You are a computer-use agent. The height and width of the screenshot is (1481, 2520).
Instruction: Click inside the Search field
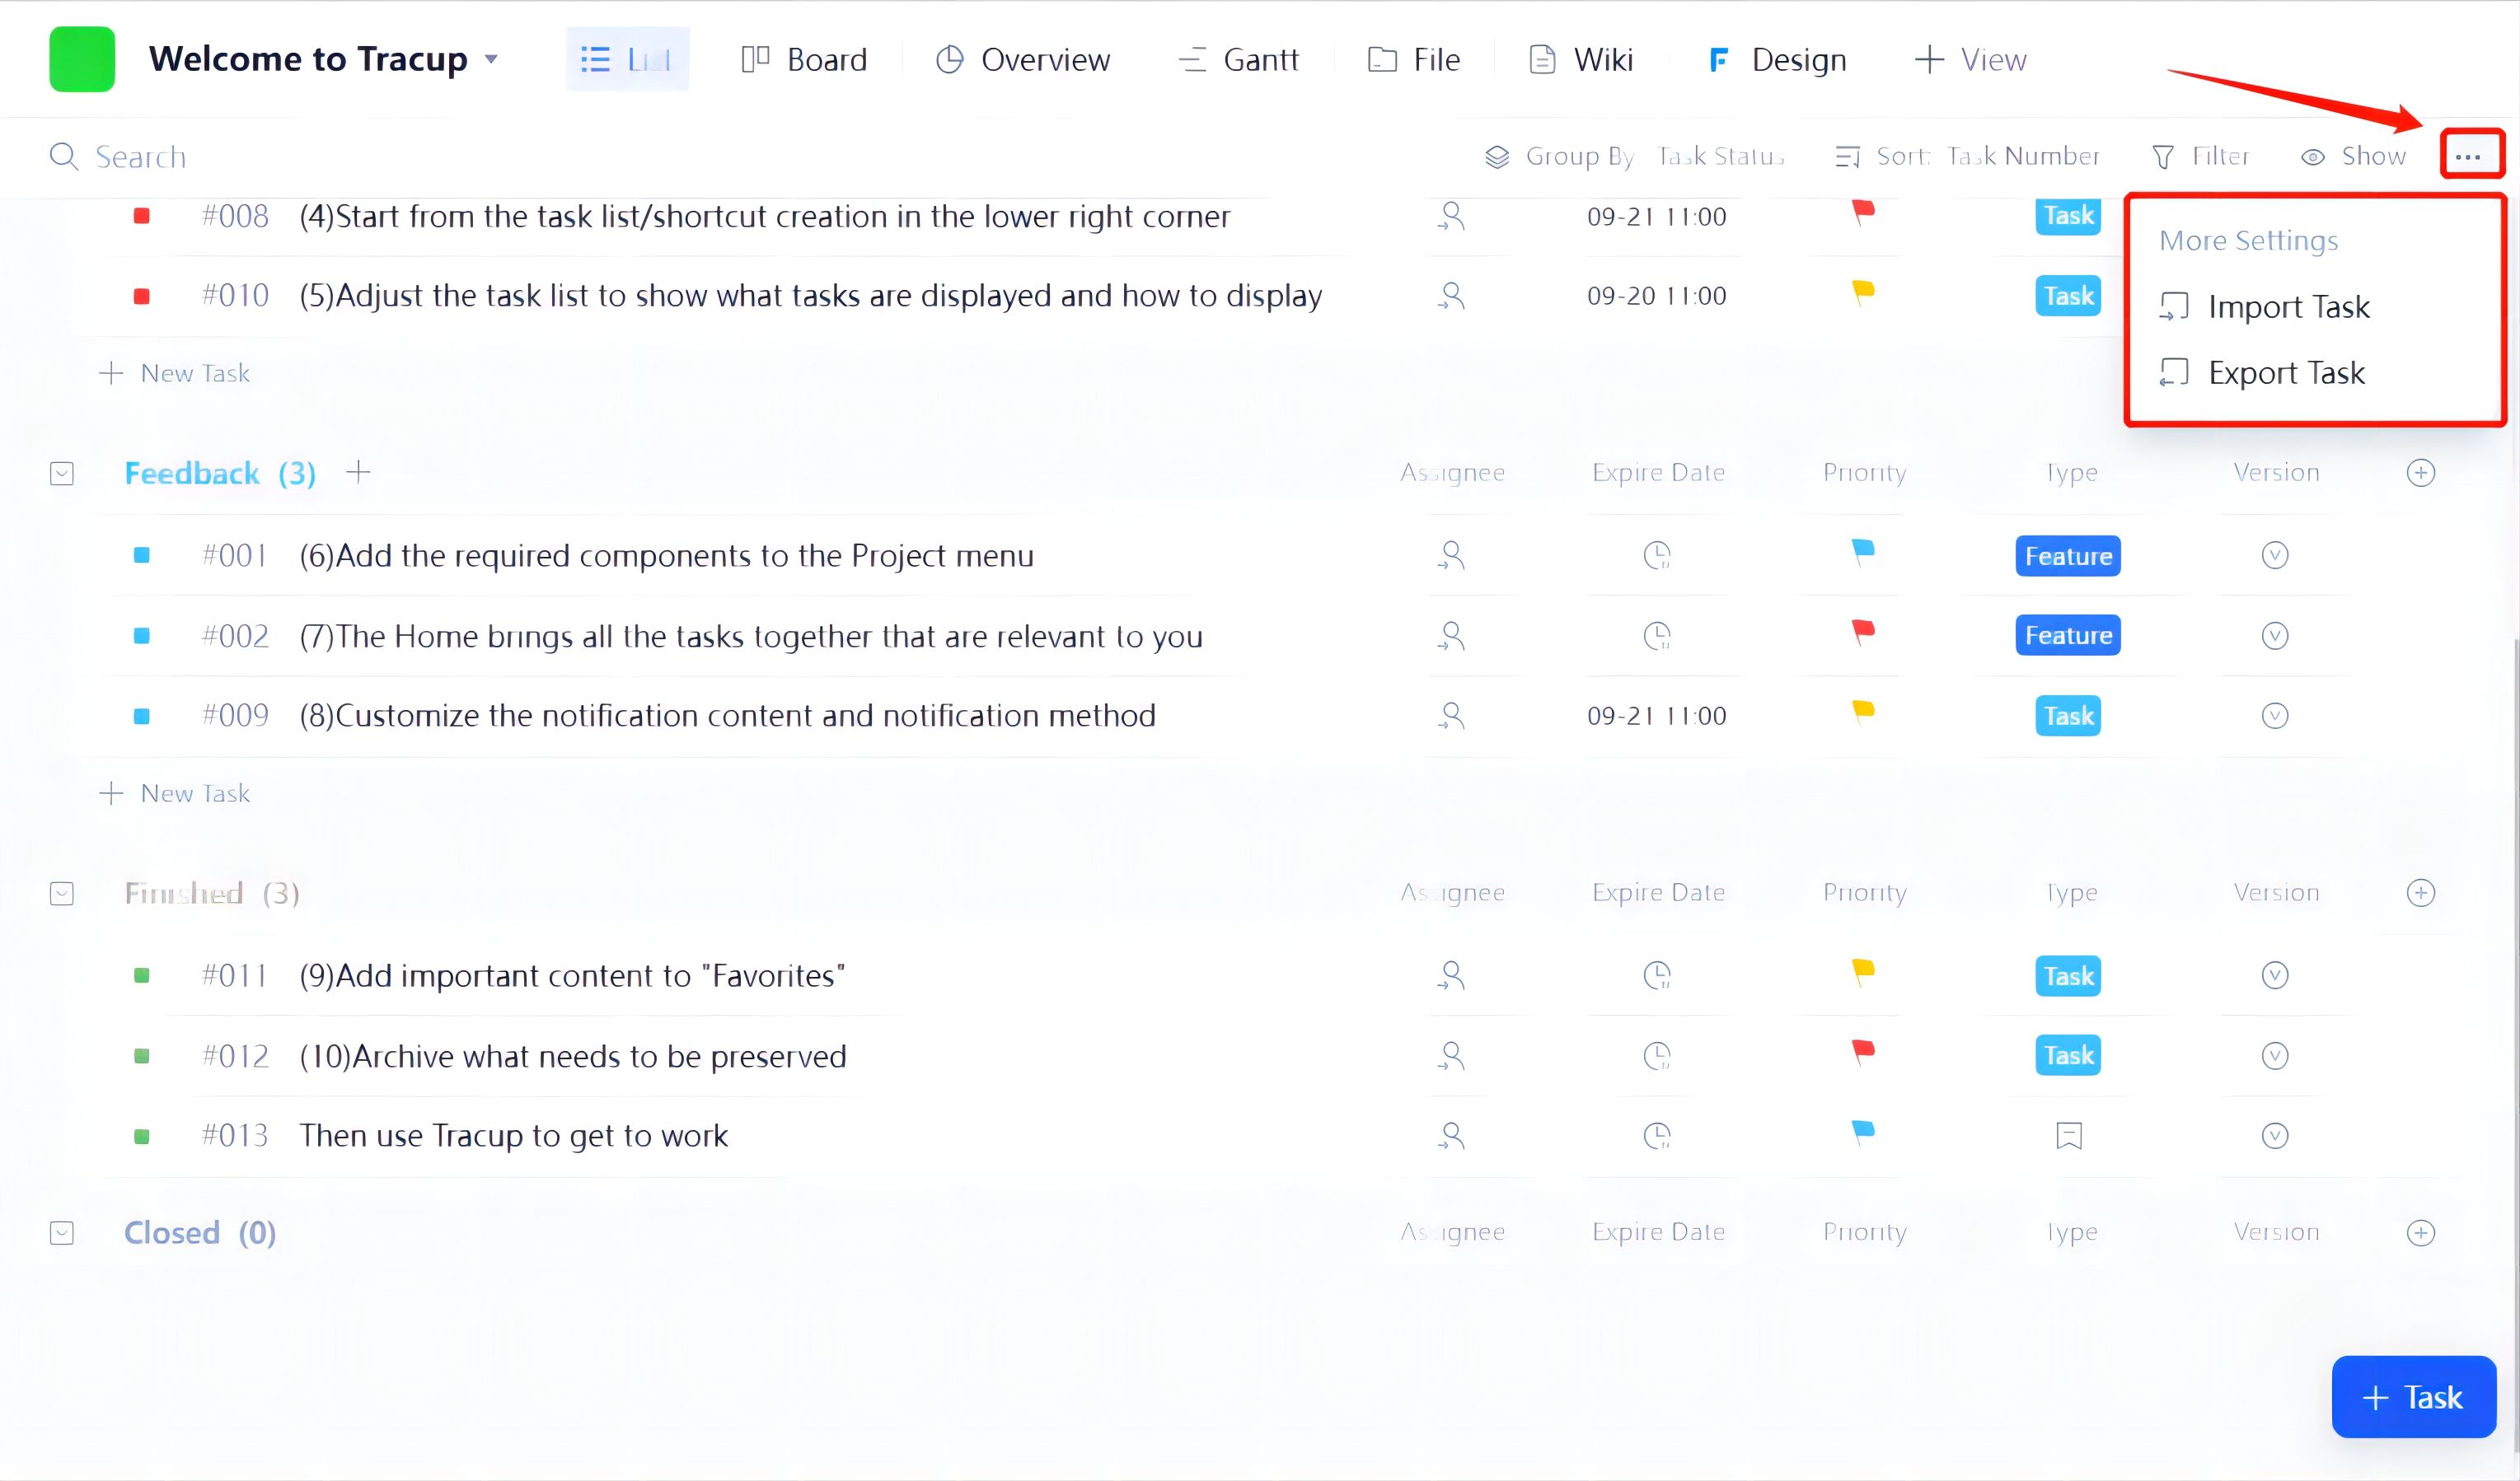140,157
